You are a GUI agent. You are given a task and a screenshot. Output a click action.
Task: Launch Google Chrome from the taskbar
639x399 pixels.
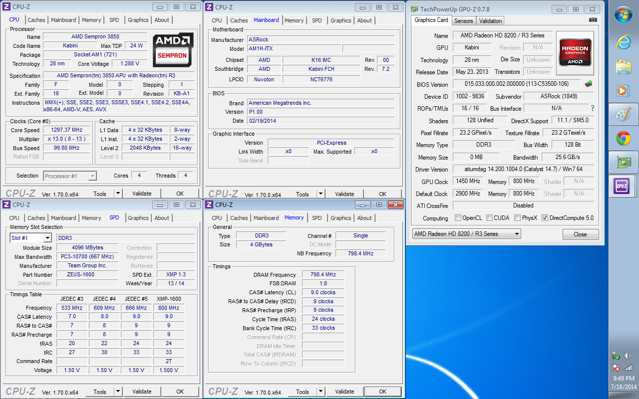624,139
